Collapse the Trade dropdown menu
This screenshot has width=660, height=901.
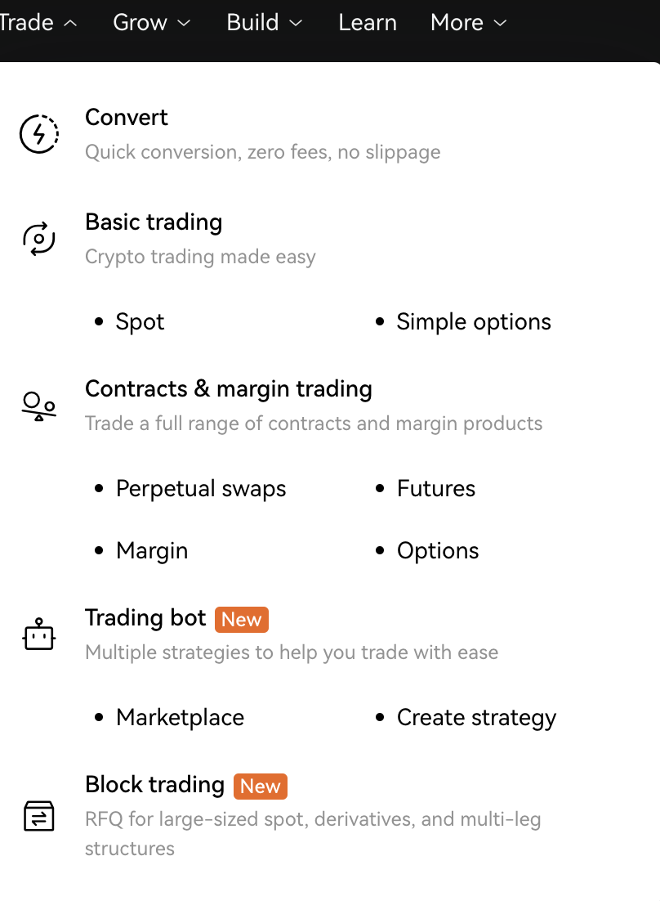pos(38,23)
